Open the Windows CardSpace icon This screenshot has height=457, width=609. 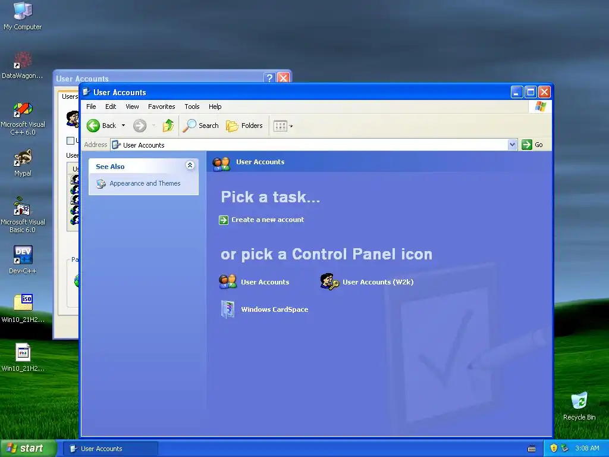point(228,309)
